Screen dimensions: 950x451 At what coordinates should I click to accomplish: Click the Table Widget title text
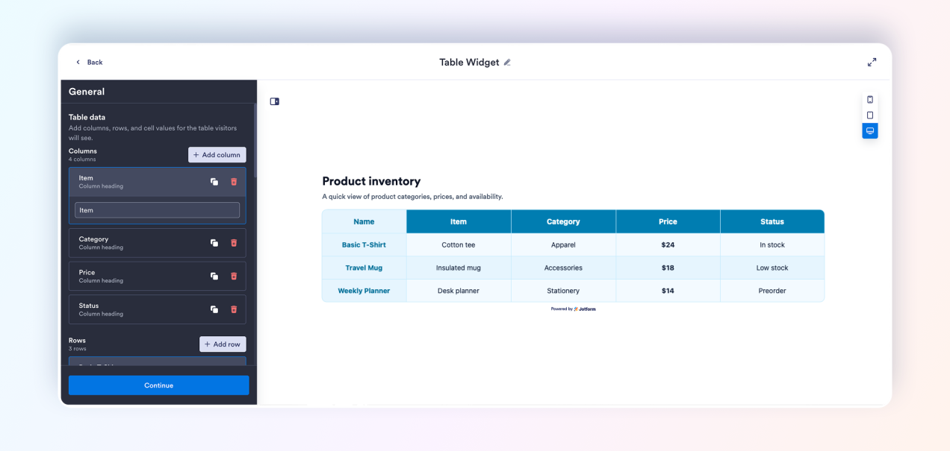[x=469, y=63]
